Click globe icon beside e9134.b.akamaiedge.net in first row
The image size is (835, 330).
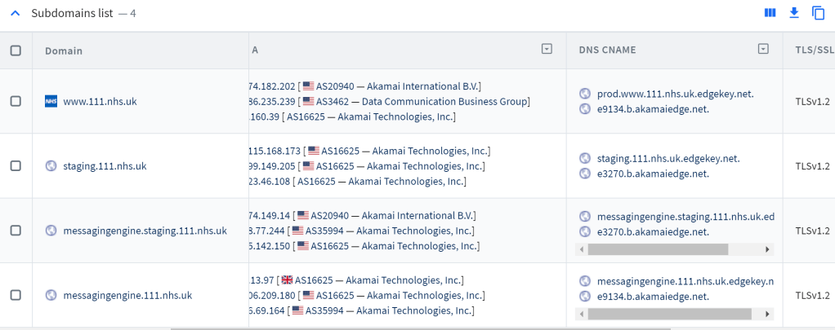pos(584,109)
